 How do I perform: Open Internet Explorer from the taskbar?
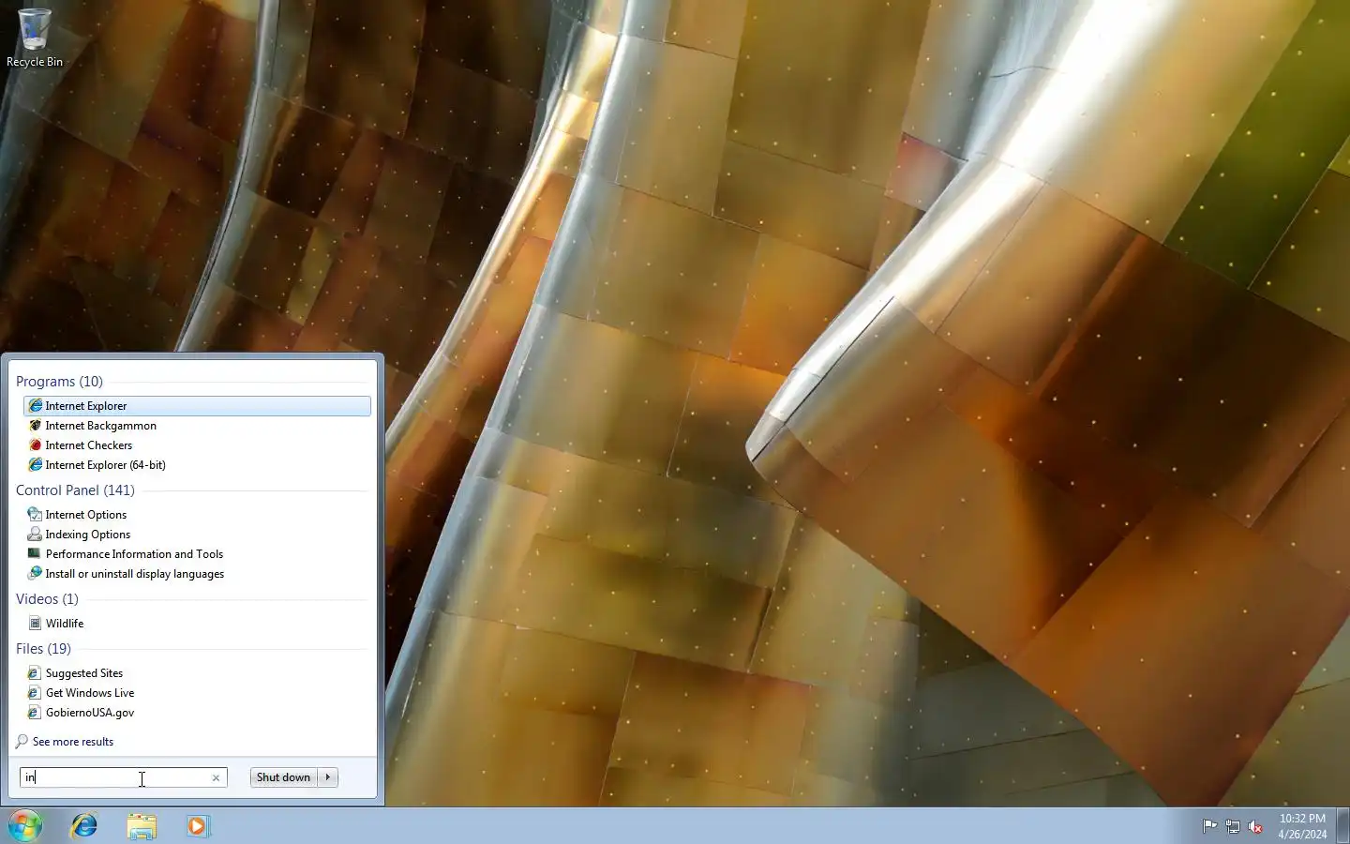coord(84,826)
